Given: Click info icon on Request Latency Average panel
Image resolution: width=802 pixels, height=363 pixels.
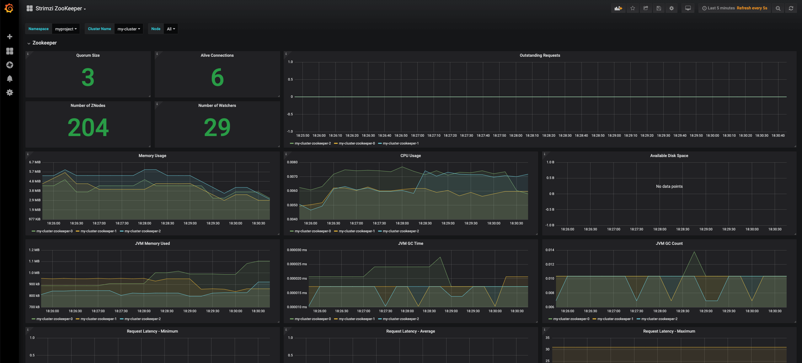Looking at the screenshot, I should pyautogui.click(x=286, y=329).
